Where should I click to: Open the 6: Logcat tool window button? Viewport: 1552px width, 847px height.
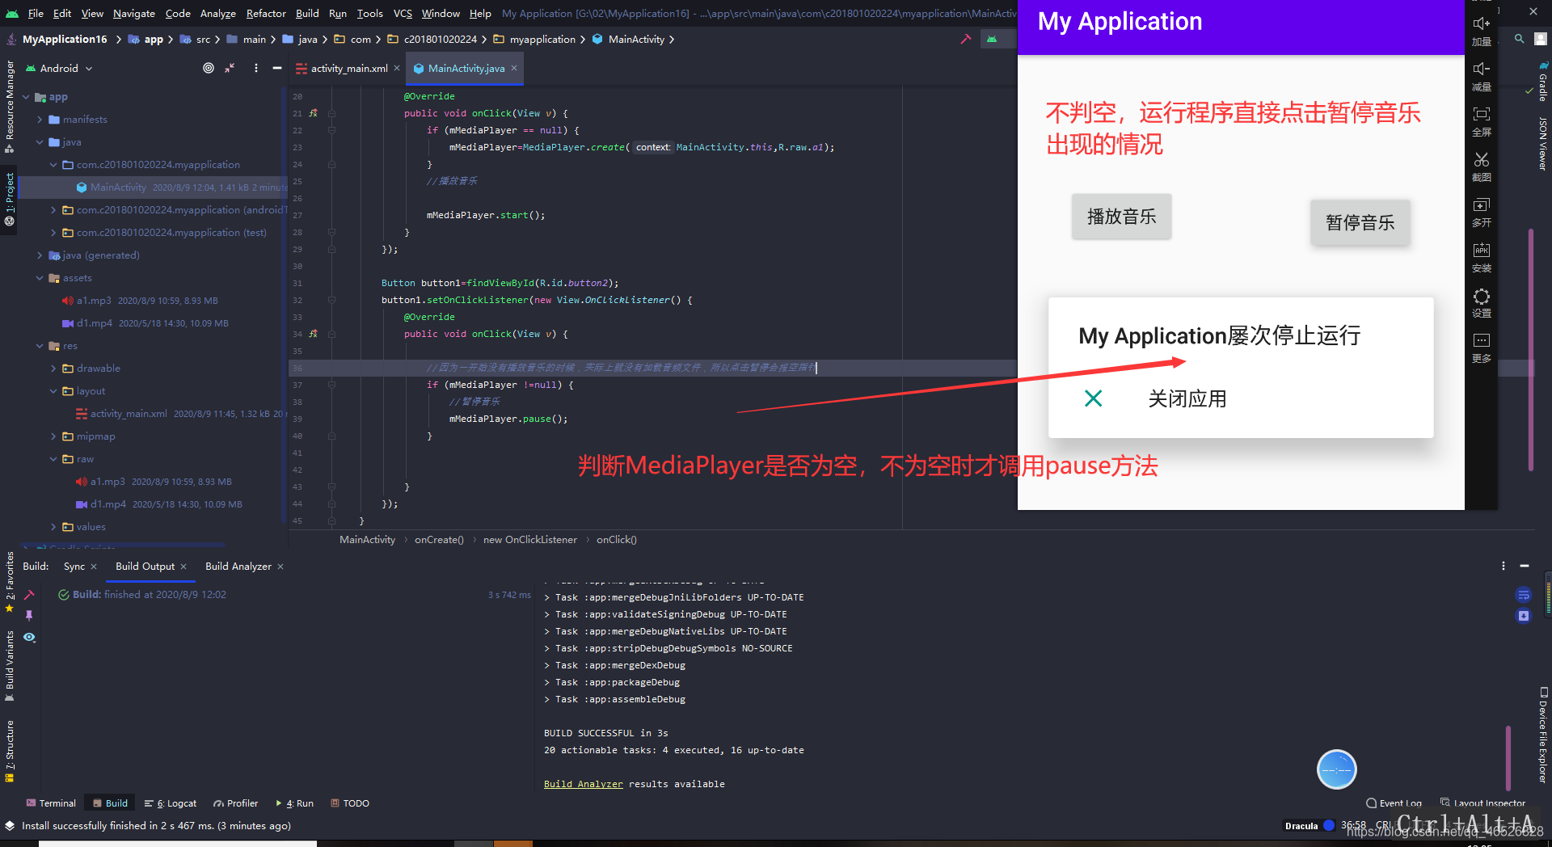(171, 803)
